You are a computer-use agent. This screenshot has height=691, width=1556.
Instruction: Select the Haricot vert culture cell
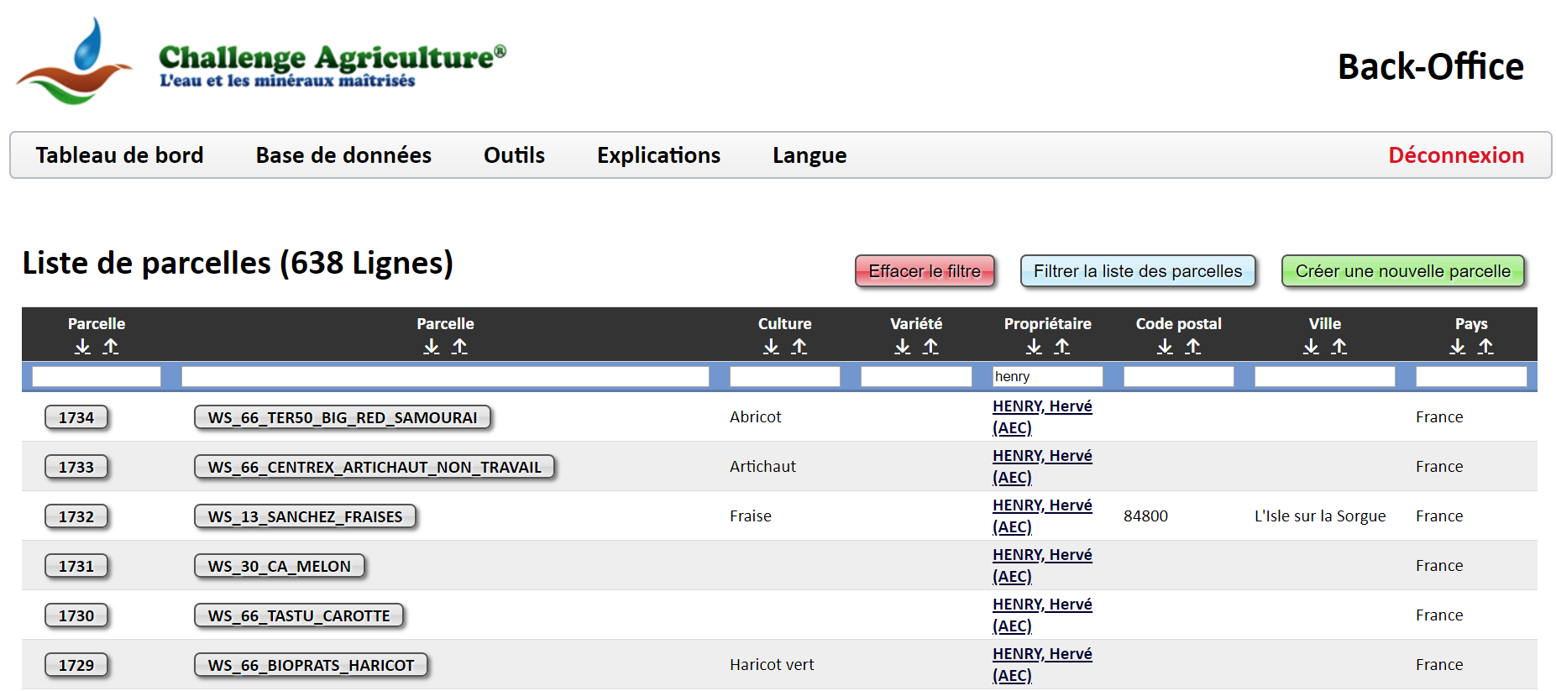coord(772,664)
